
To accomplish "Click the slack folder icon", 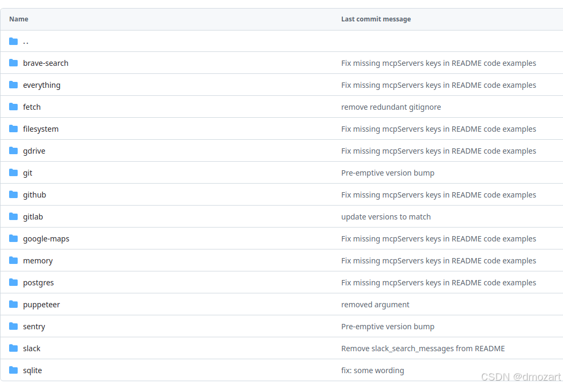I will pos(13,349).
